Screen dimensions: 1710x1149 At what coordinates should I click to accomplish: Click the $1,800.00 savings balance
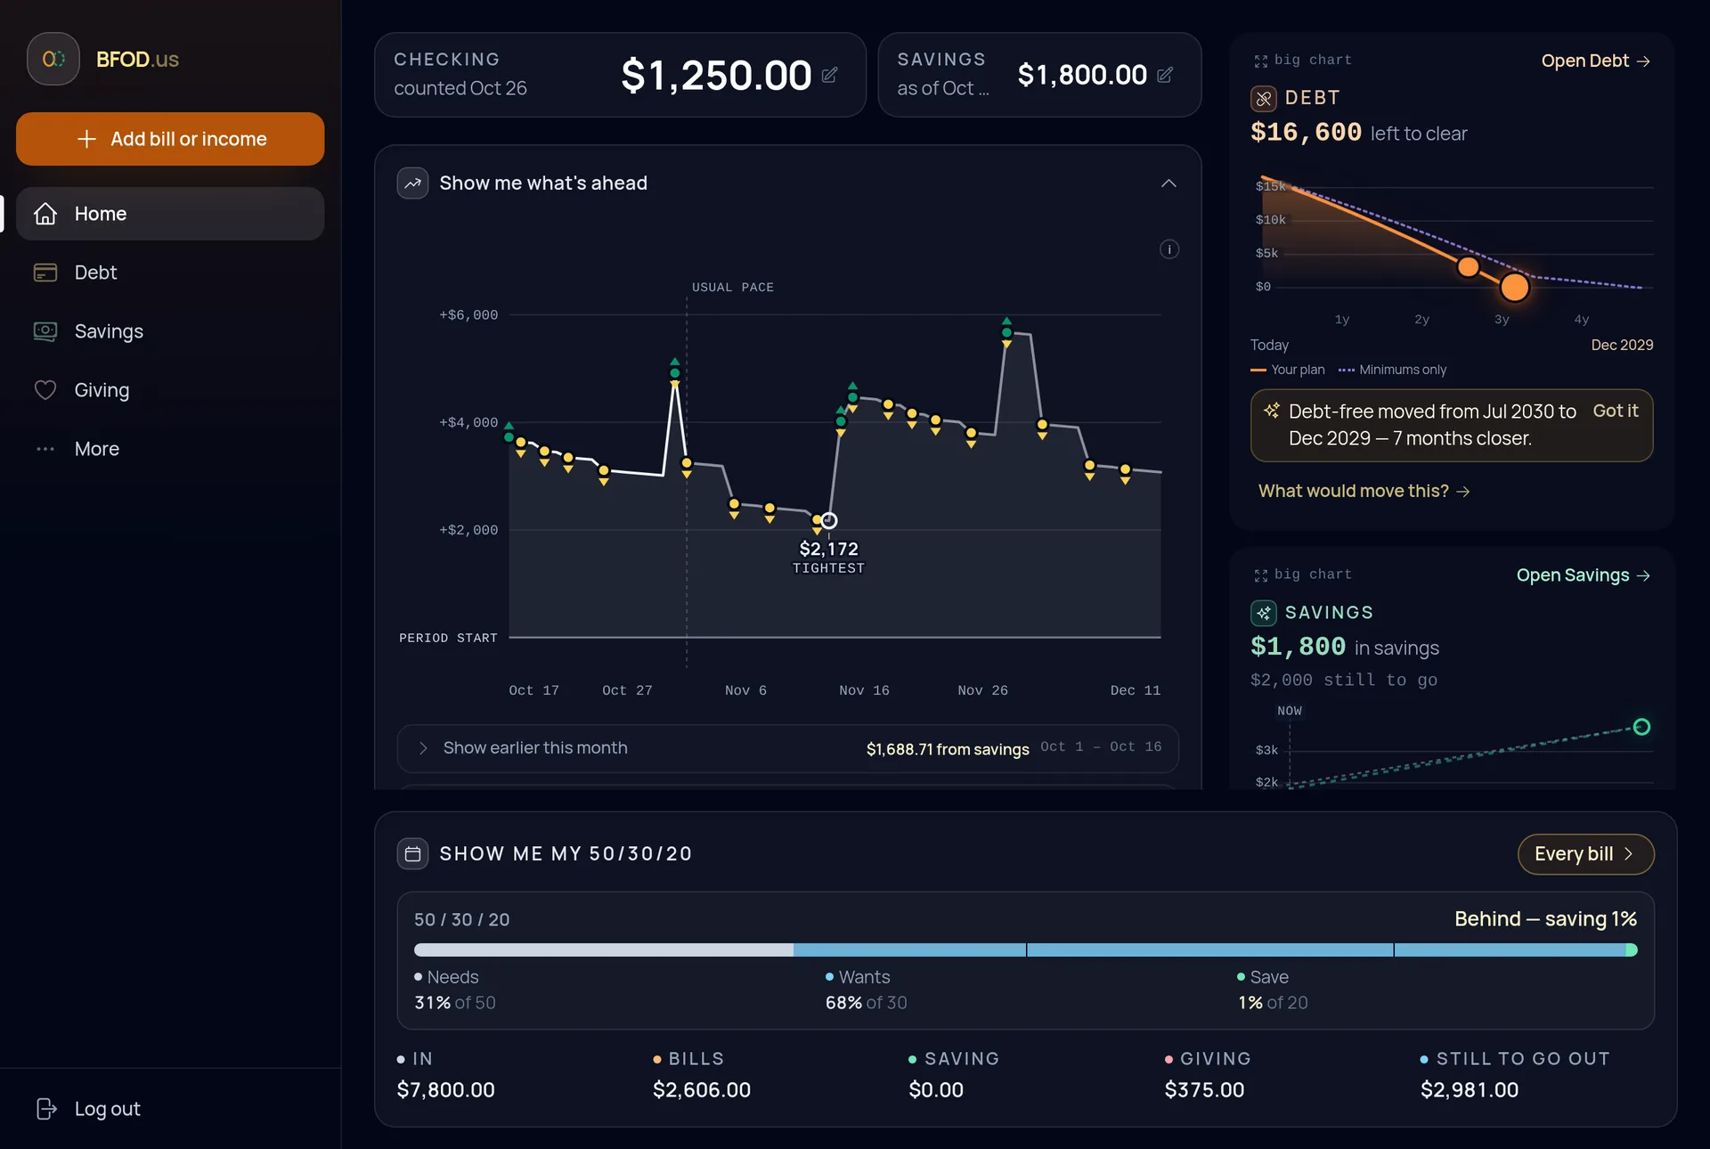point(1082,75)
